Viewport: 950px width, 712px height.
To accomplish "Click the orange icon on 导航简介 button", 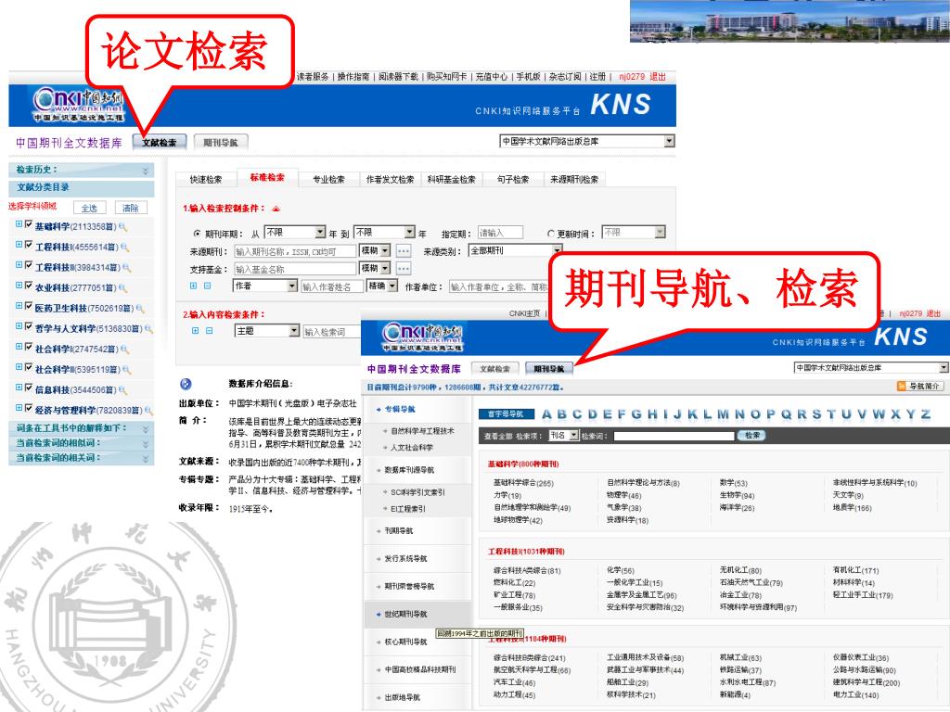I will pyautogui.click(x=902, y=387).
